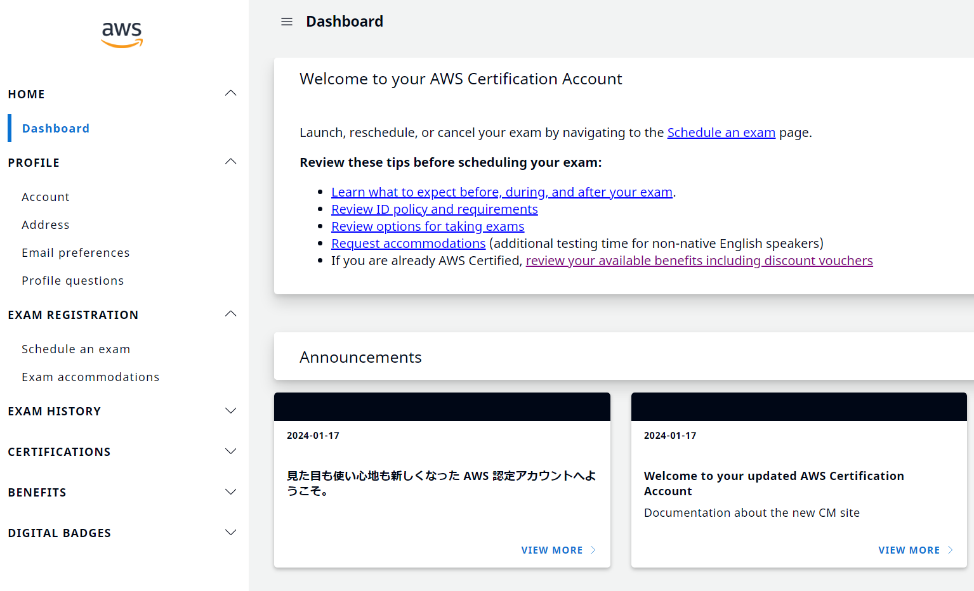Collapse the HOME section chevron
The width and height of the screenshot is (974, 591).
pyautogui.click(x=231, y=93)
